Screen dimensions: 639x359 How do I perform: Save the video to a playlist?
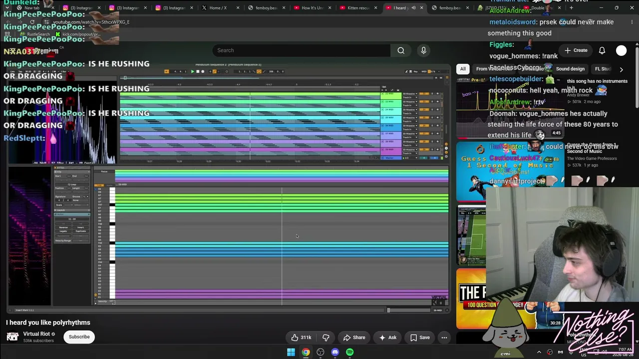point(419,338)
